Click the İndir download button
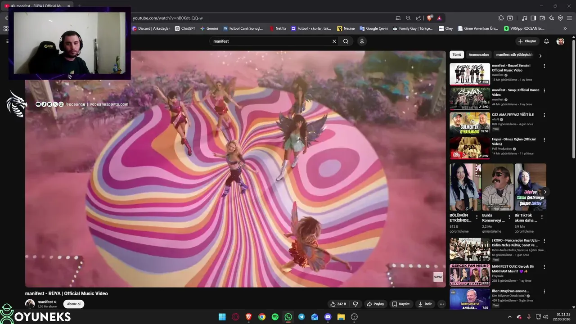 425,304
